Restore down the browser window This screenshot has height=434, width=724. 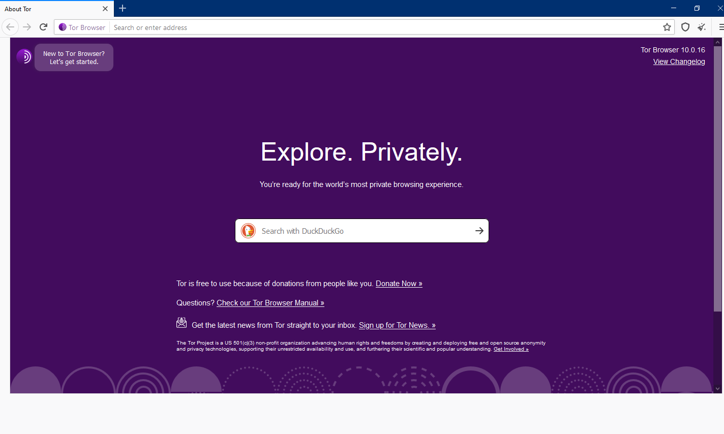point(697,8)
